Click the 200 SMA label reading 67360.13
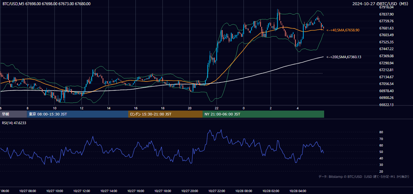This screenshot has height=194, width=413. (x=344, y=57)
